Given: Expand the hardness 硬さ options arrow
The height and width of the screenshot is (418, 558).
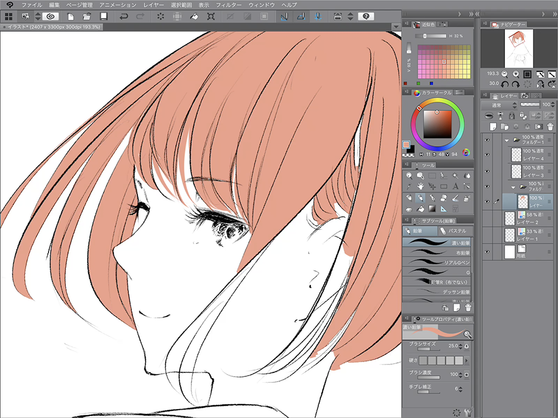Looking at the screenshot, I should [x=467, y=361].
